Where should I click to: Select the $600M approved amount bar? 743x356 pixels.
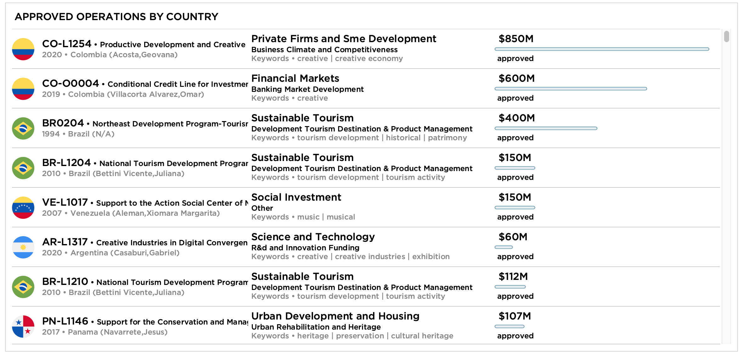pyautogui.click(x=570, y=89)
